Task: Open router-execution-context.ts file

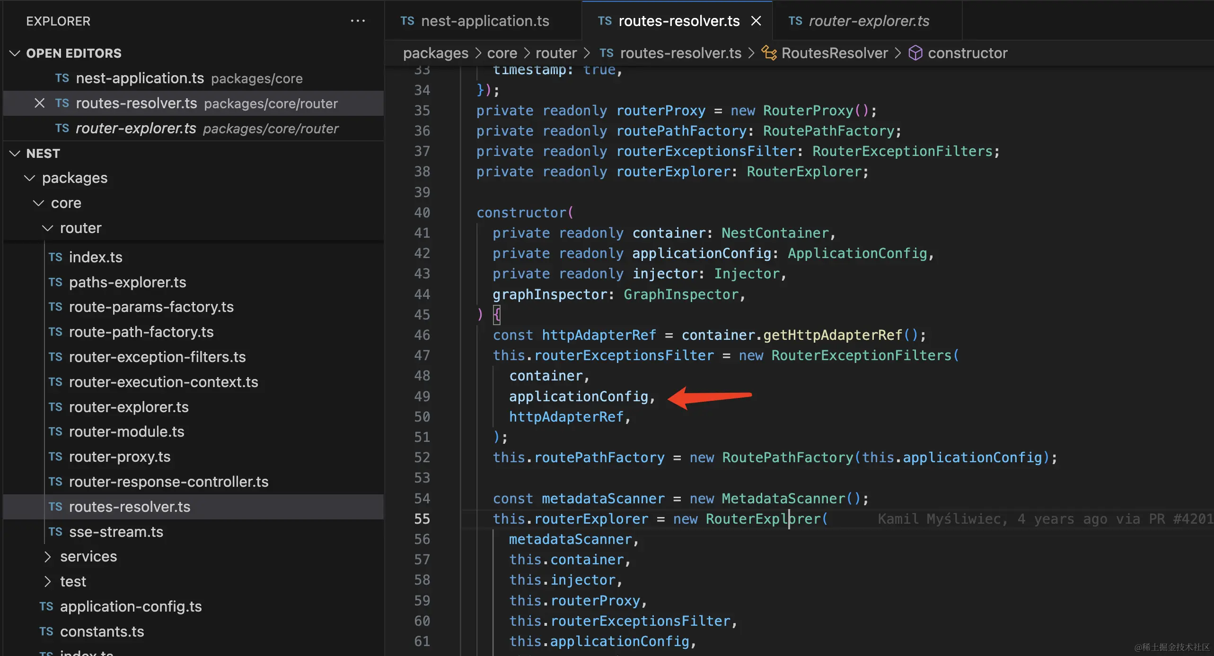Action: pyautogui.click(x=164, y=382)
